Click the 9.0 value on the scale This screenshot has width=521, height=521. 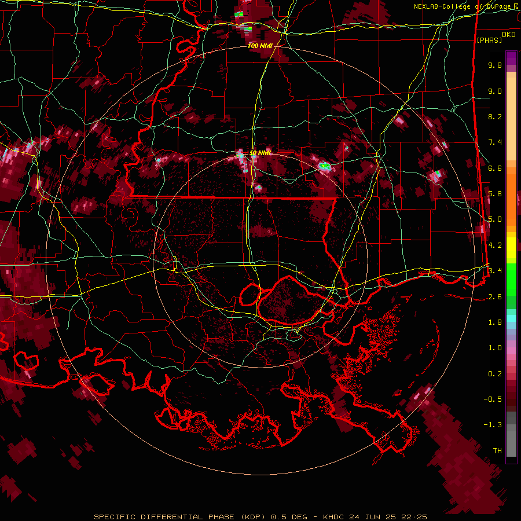(x=495, y=91)
